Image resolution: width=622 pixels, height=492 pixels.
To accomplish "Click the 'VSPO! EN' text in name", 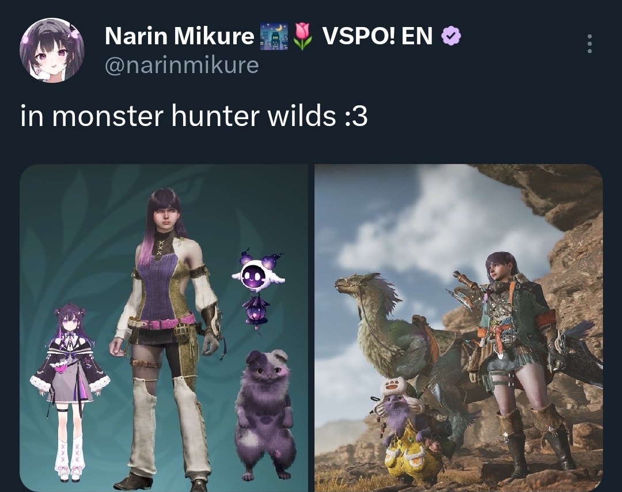I will (x=377, y=36).
